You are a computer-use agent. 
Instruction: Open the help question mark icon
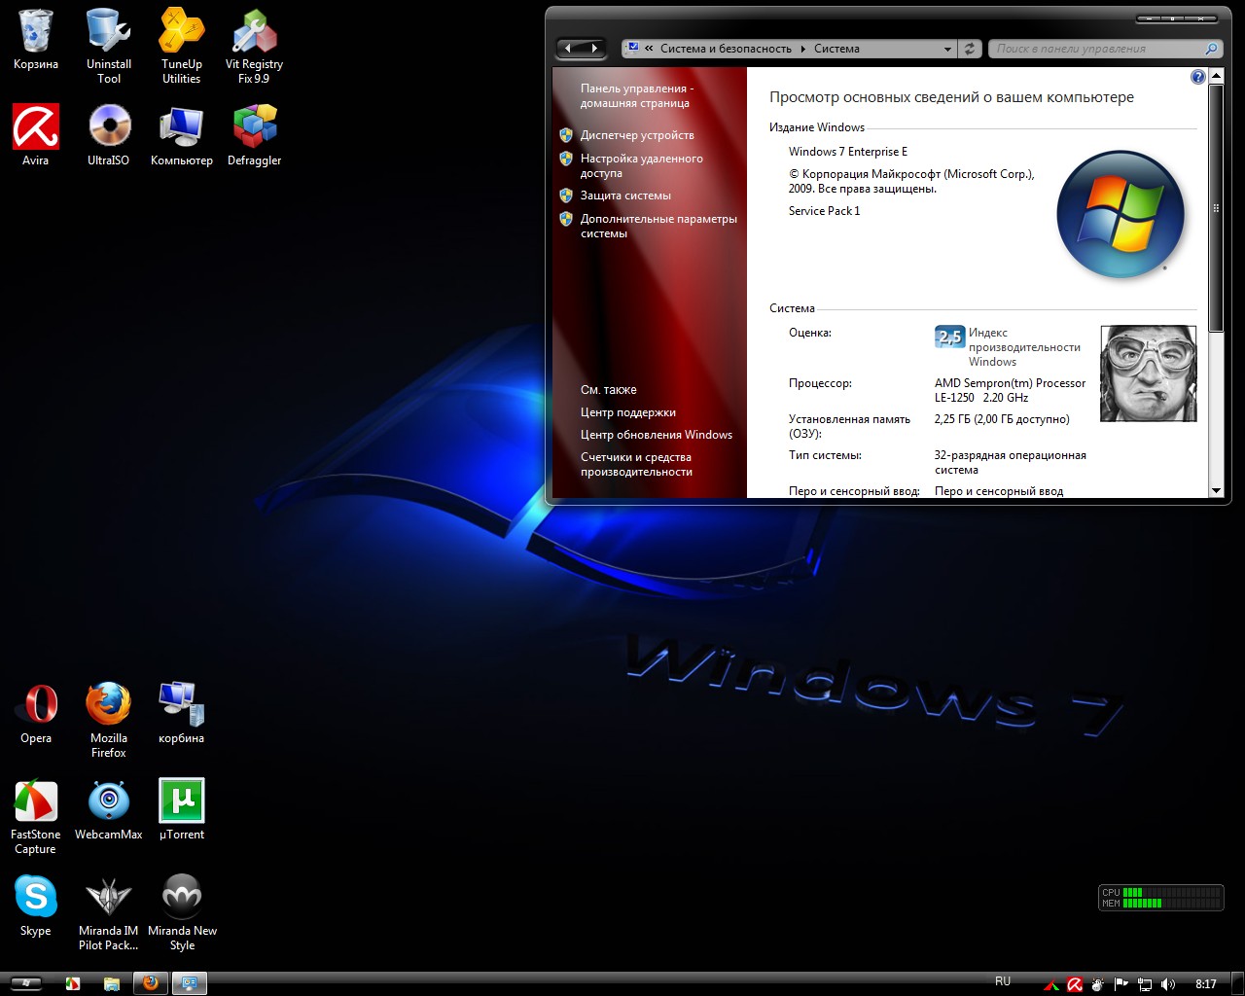(x=1198, y=77)
